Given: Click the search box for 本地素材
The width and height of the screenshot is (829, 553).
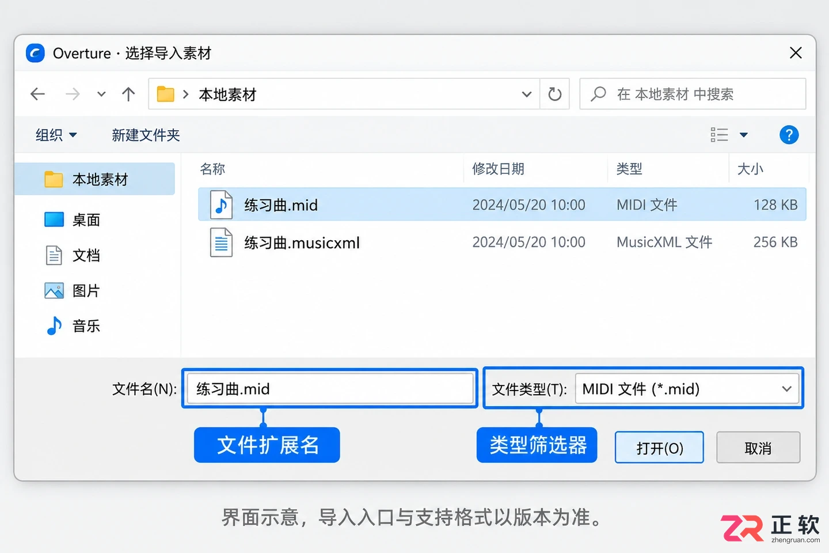Looking at the screenshot, I should point(693,94).
